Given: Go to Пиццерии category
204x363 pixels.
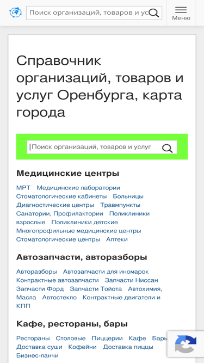Looking at the screenshot, I should tap(107, 339).
